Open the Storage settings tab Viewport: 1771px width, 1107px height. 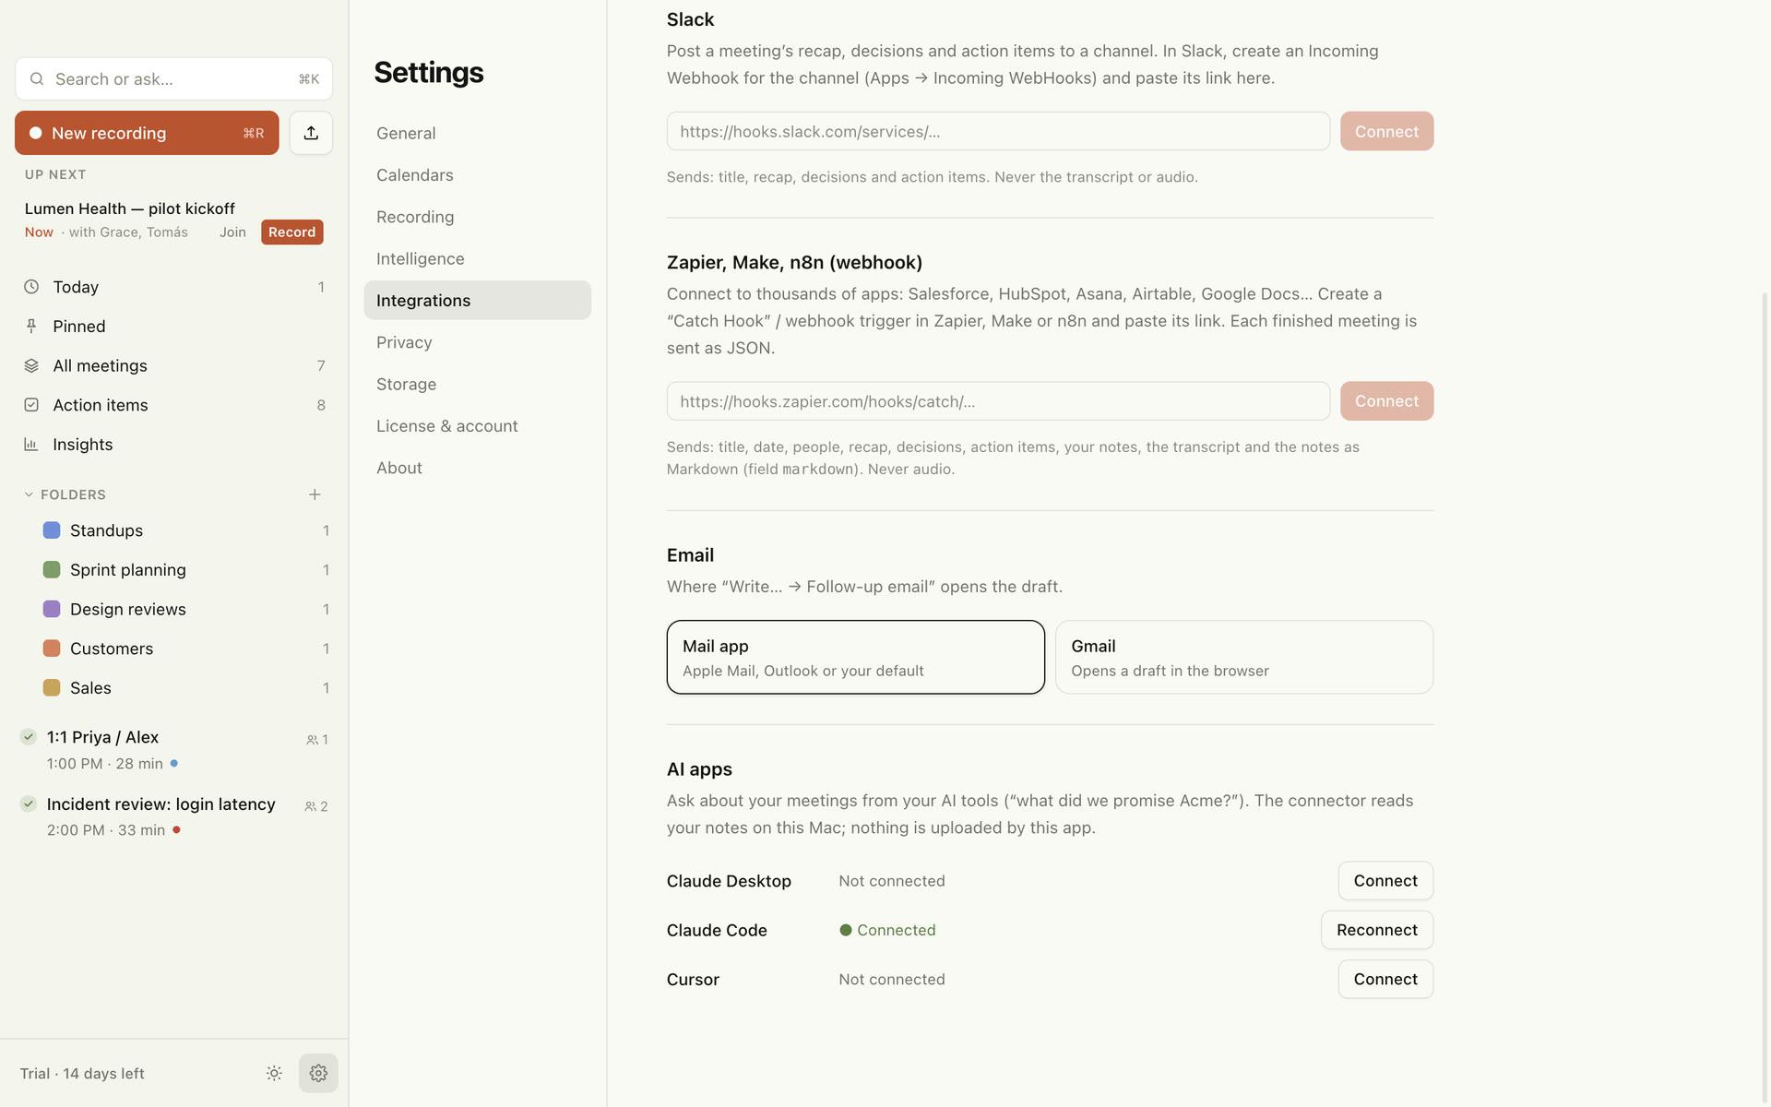pyautogui.click(x=477, y=384)
